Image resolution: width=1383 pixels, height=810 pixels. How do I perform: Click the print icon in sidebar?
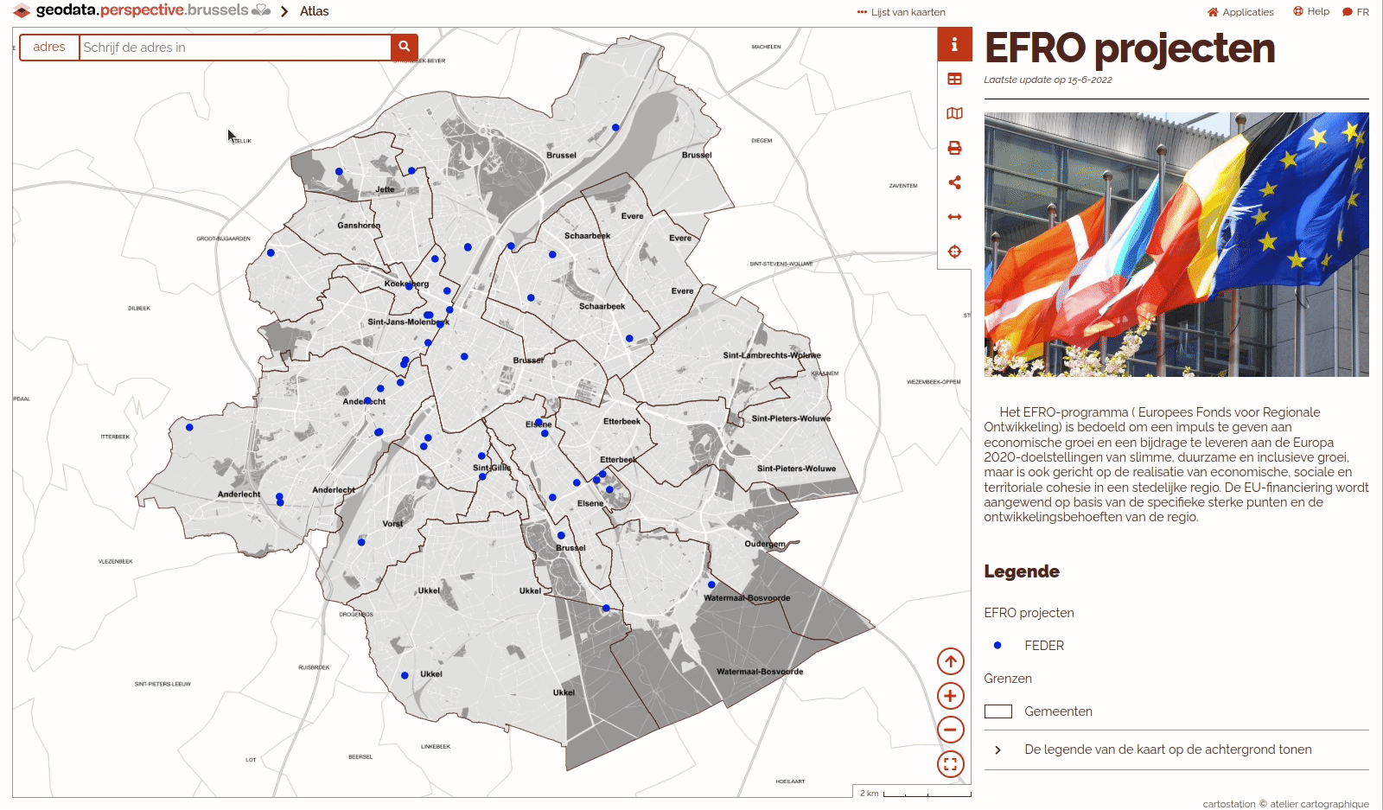954,149
